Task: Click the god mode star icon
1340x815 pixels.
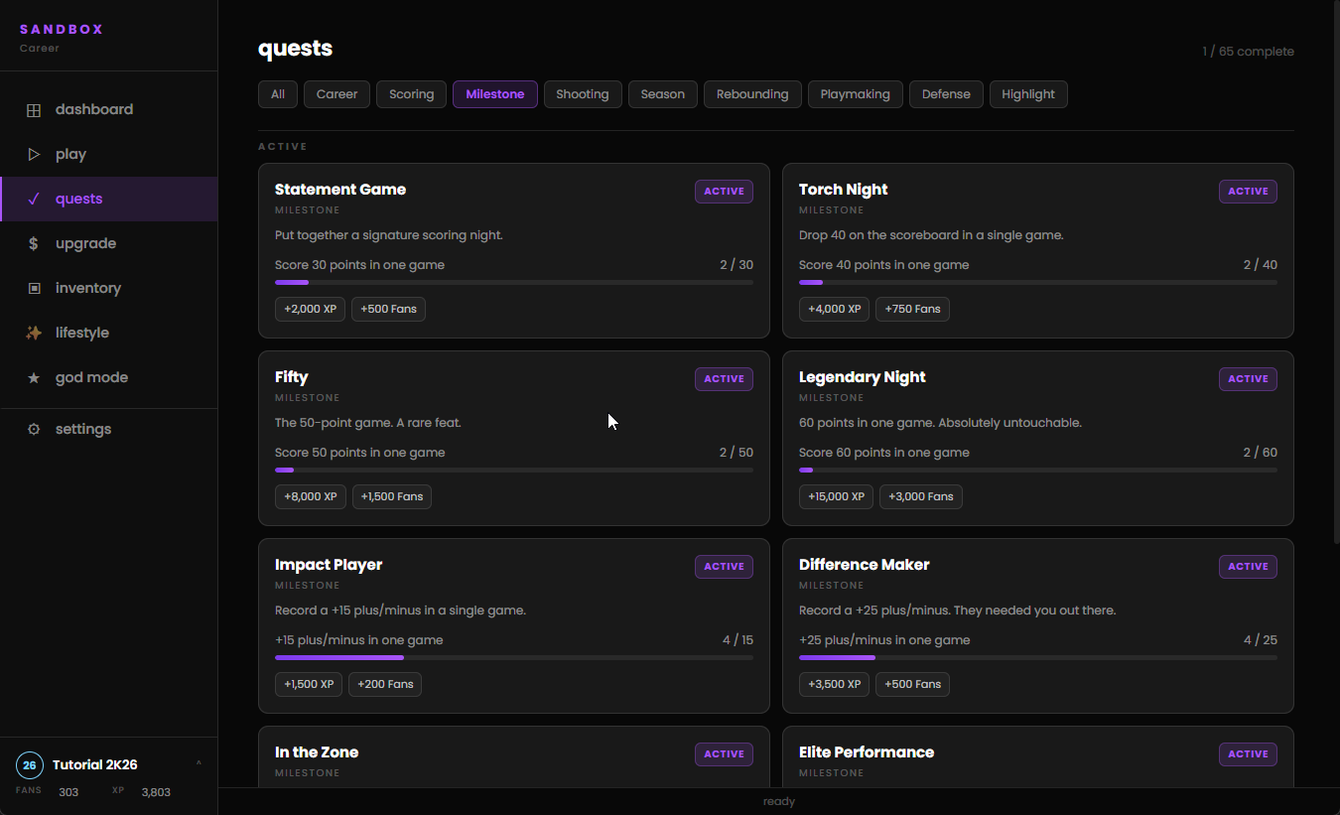Action: 34,378
